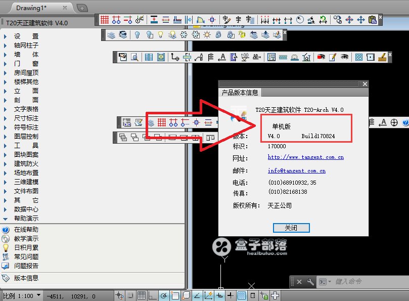This screenshot has height=301, width=409.
Task: Expand the 尺寸标注 menu group
Action: point(26,118)
